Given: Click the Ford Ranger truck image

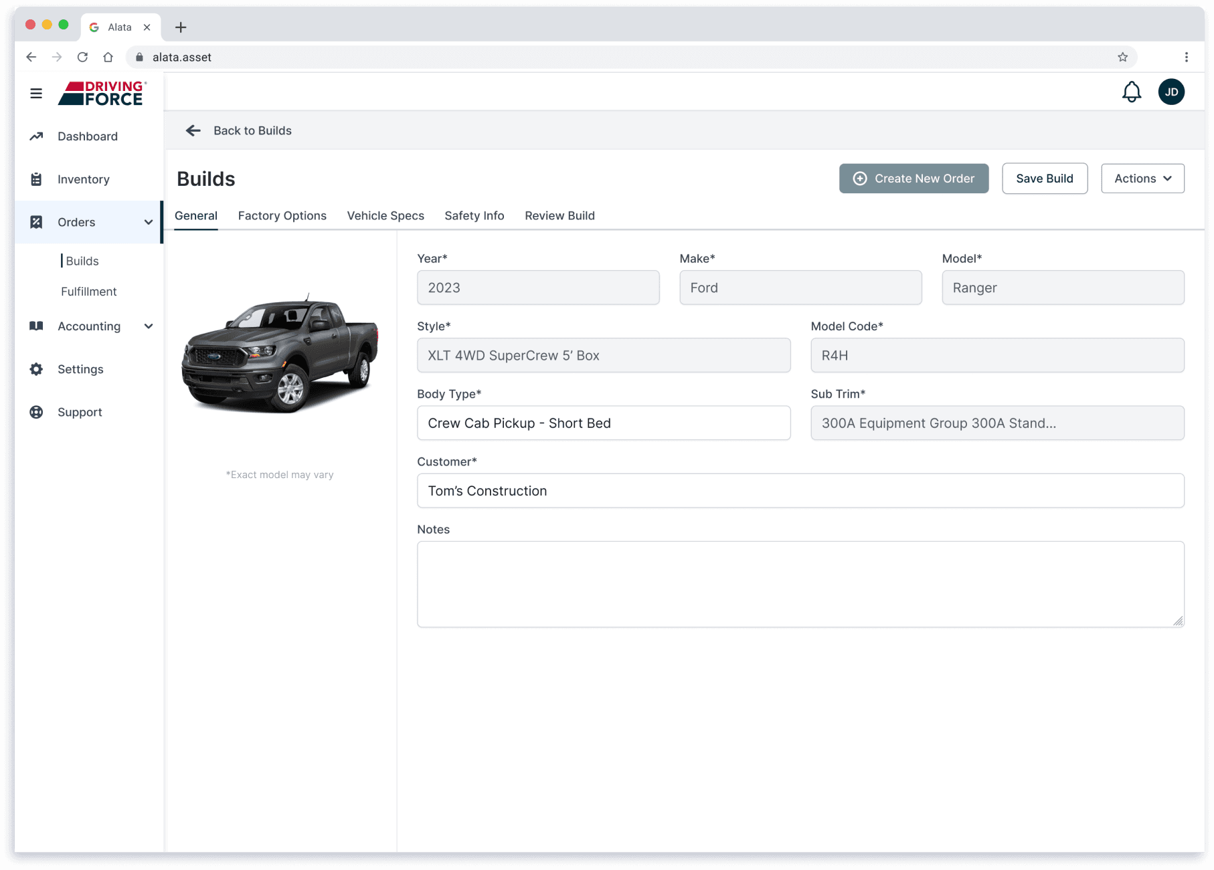Looking at the screenshot, I should pyautogui.click(x=280, y=352).
